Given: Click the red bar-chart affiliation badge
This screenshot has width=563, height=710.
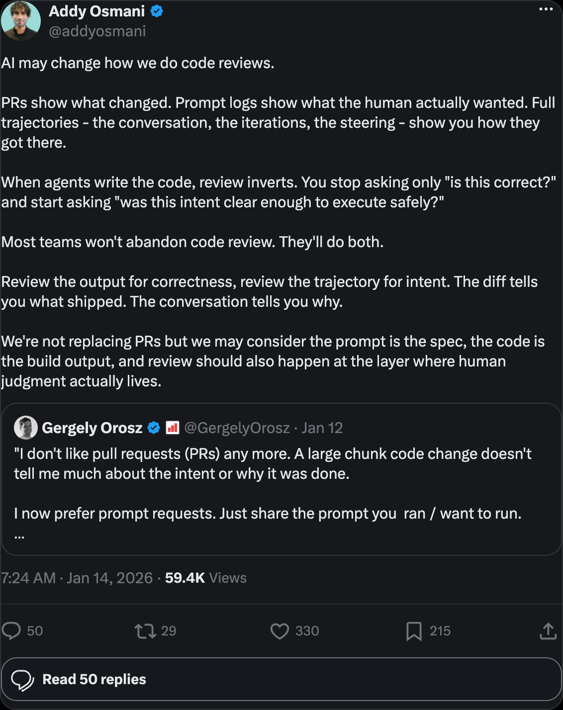Looking at the screenshot, I should tap(172, 428).
